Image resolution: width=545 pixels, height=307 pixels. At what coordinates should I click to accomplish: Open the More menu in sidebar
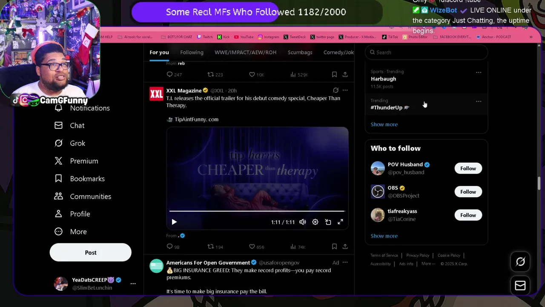pos(70,232)
